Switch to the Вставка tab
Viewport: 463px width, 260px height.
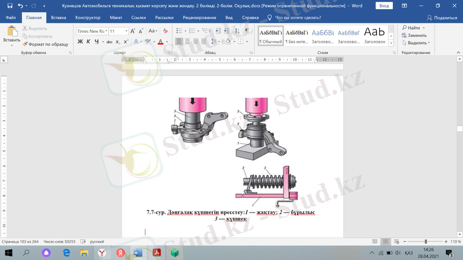pyautogui.click(x=58, y=18)
